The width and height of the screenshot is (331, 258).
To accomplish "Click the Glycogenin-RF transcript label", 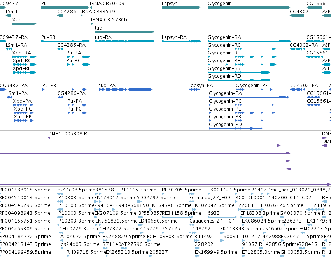I will point(224,61).
